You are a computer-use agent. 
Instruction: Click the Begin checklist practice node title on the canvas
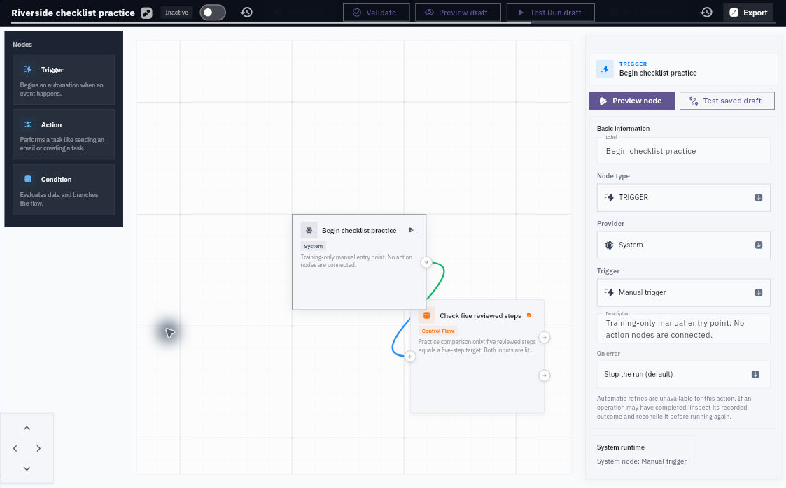pyautogui.click(x=359, y=230)
